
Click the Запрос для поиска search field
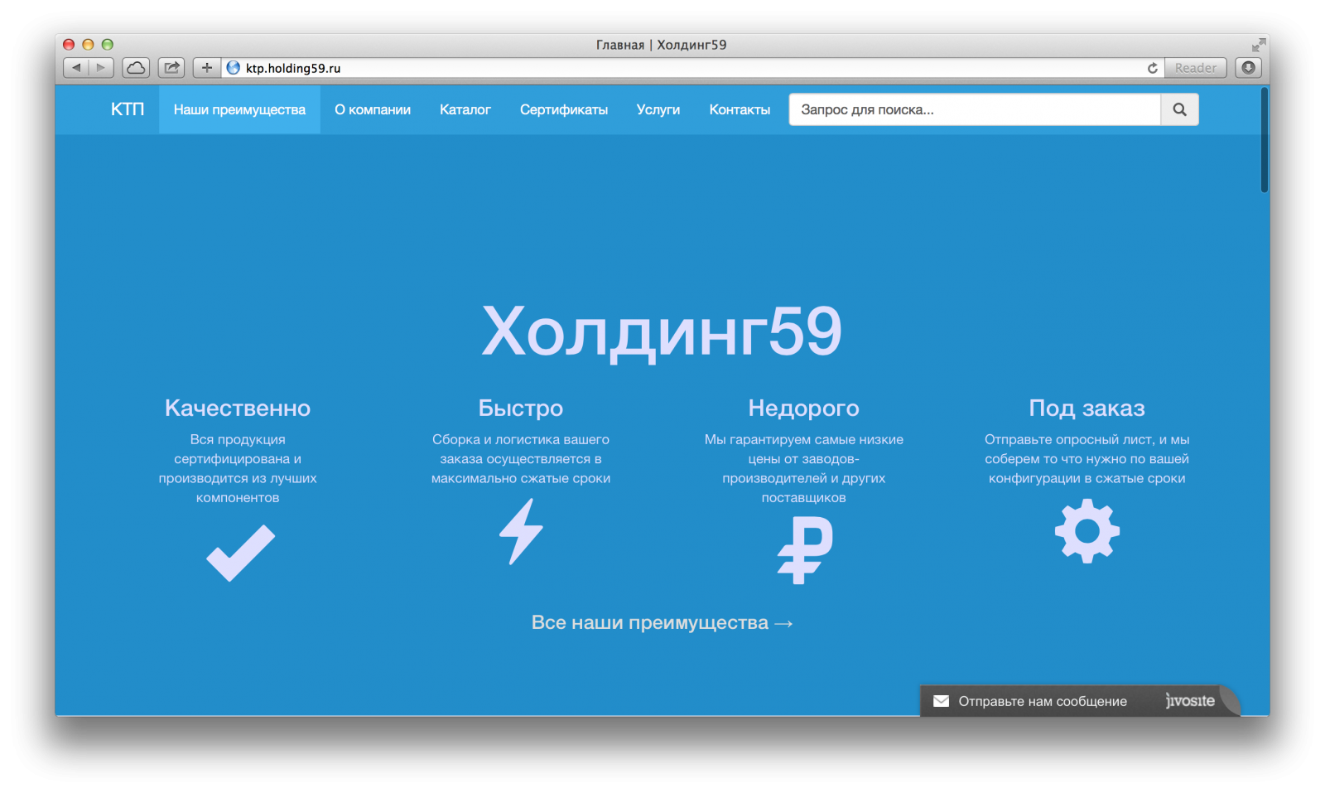[975, 109]
